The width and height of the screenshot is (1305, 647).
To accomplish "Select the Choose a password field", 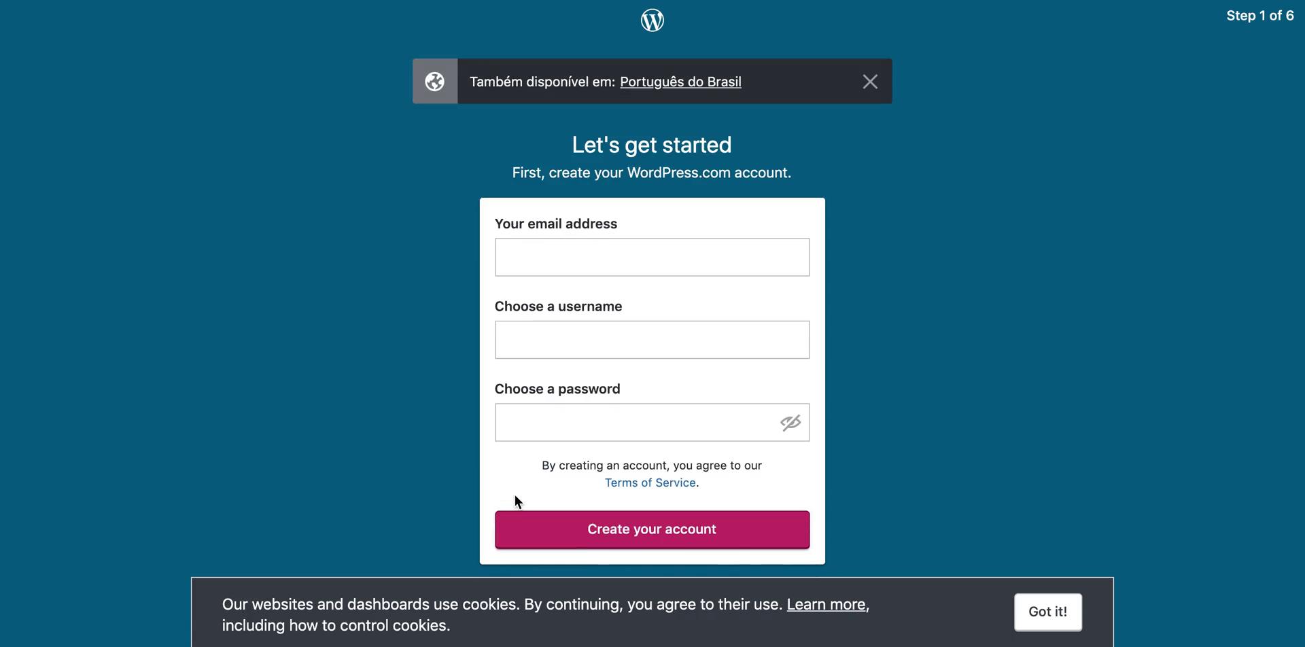I will coord(632,422).
